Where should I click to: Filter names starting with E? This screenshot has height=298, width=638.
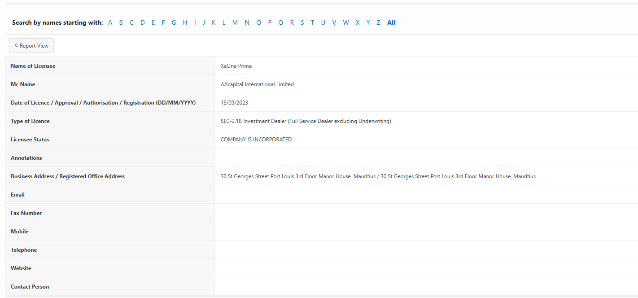(x=153, y=22)
